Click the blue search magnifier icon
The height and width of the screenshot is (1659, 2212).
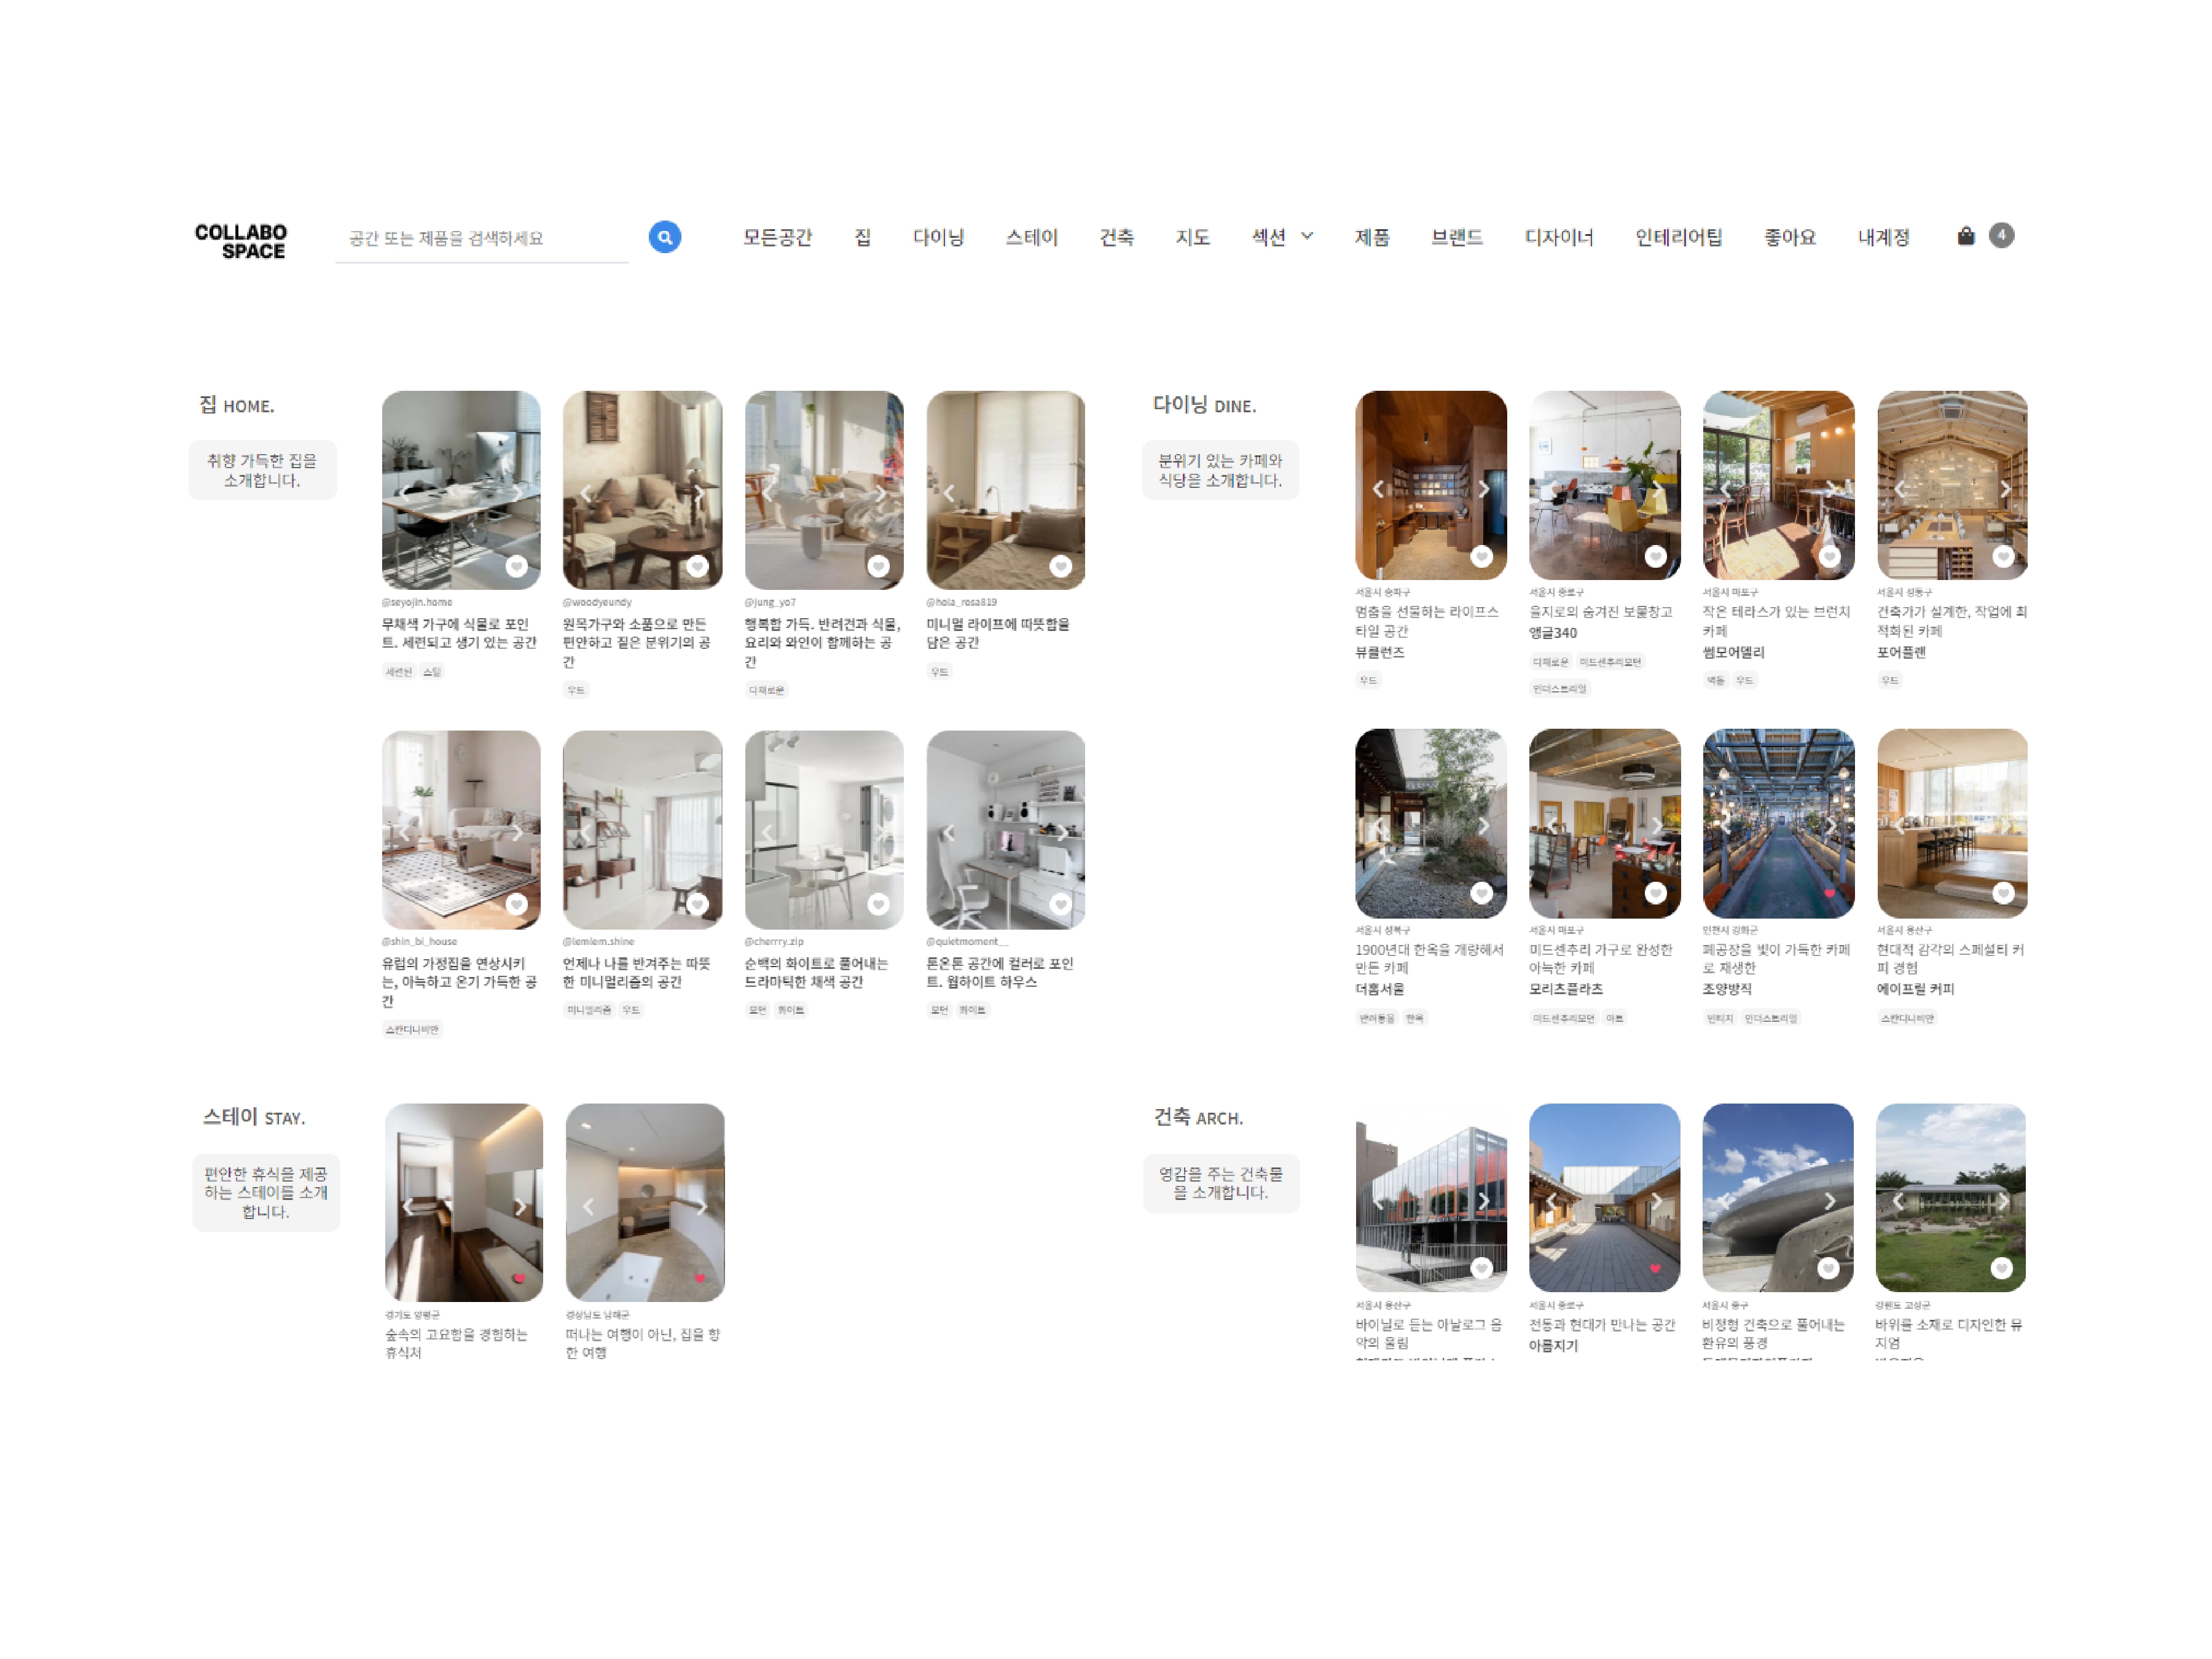pos(664,237)
